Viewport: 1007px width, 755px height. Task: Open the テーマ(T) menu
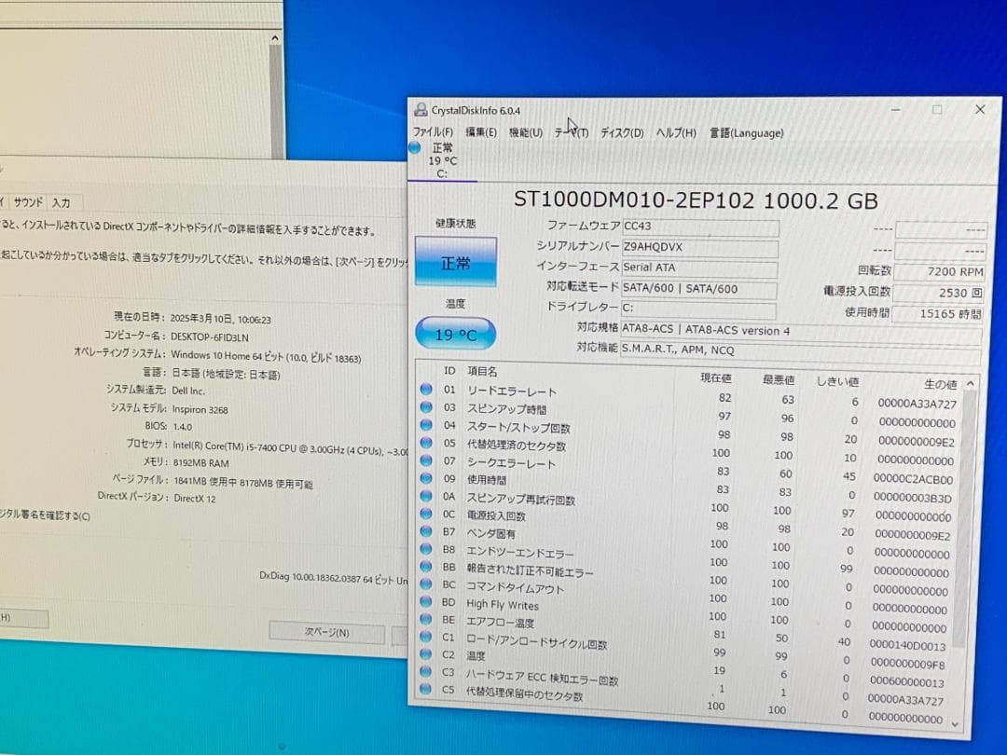(x=572, y=132)
